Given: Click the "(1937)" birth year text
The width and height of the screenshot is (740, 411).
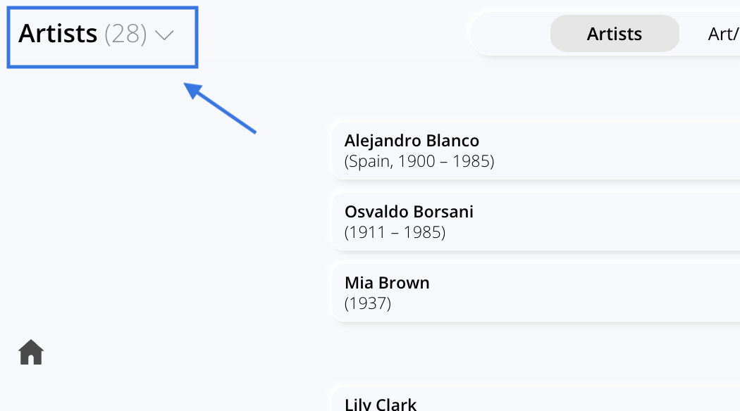Looking at the screenshot, I should coord(368,303).
